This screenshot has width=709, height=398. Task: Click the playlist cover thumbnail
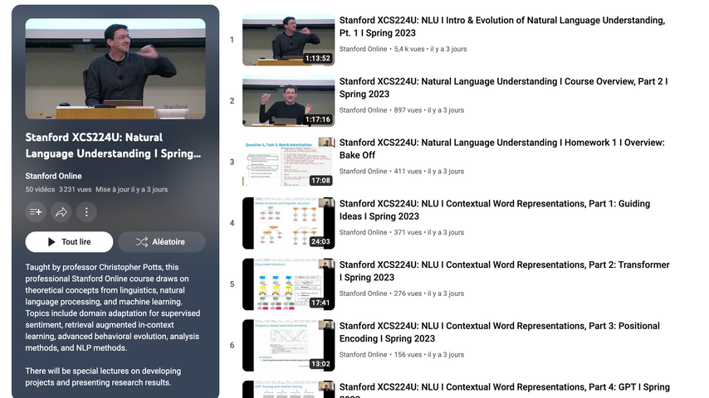pos(115,69)
